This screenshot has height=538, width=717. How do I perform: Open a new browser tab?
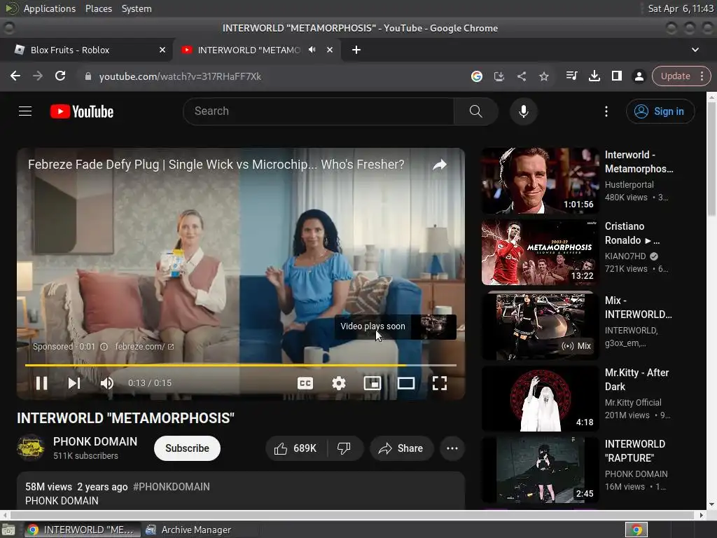coord(356,50)
